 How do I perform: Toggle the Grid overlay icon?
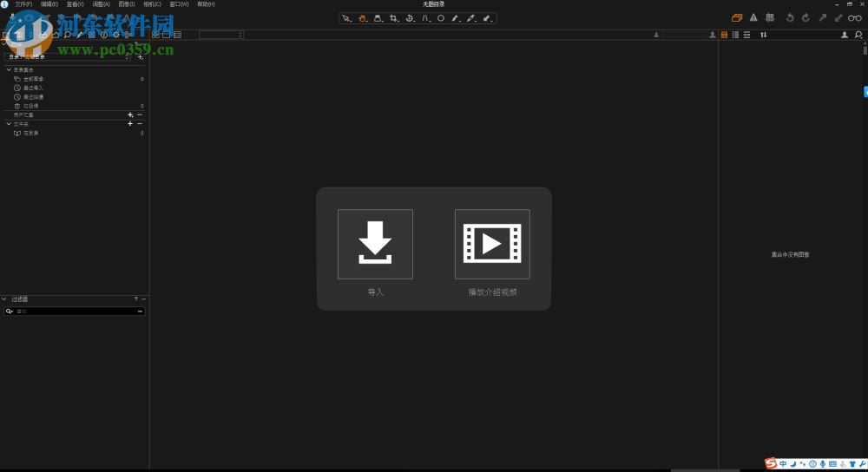click(x=769, y=17)
